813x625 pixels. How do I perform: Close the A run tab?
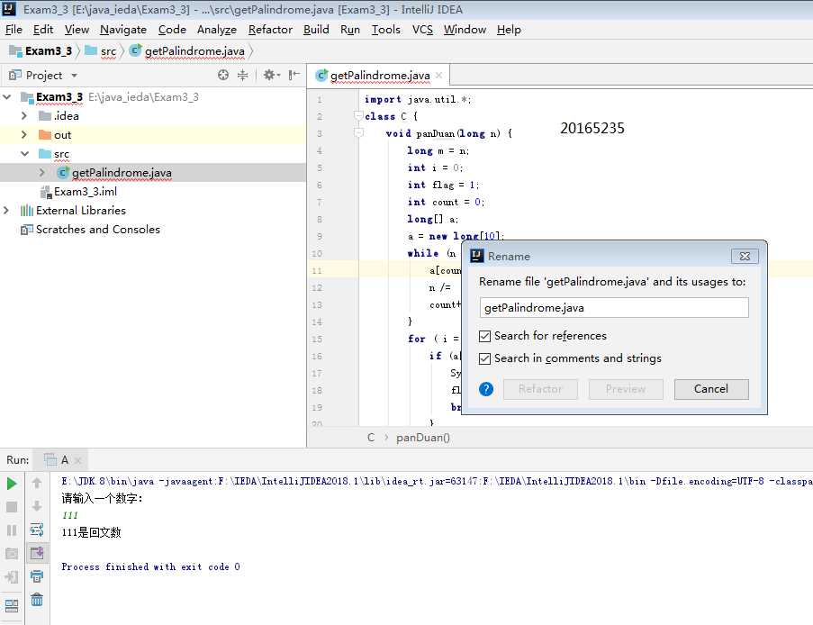(x=77, y=460)
